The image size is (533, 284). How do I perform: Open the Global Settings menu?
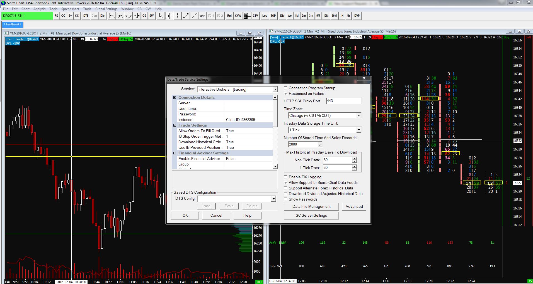point(106,9)
